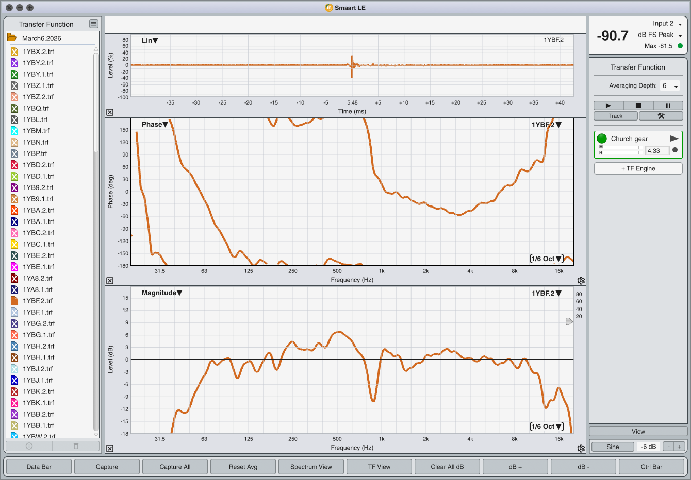The width and height of the screenshot is (691, 480).
Task: Select 1YBH.2.trf in the file list
Action: click(x=39, y=346)
